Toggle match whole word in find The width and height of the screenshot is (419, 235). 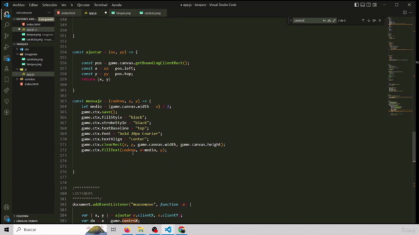(329, 20)
